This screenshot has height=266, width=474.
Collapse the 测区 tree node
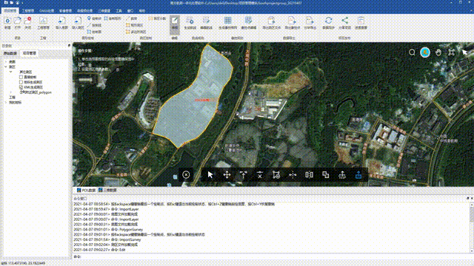coord(6,66)
